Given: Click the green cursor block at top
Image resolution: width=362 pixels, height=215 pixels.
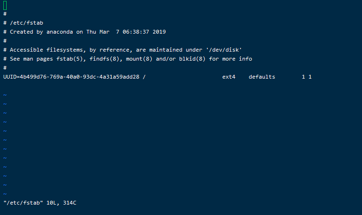Looking at the screenshot, I should (x=5, y=5).
